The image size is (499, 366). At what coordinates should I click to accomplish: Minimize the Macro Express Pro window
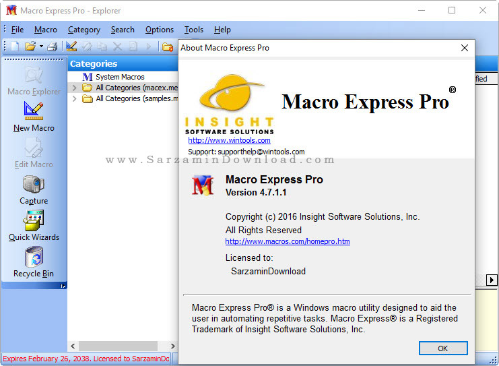point(422,10)
